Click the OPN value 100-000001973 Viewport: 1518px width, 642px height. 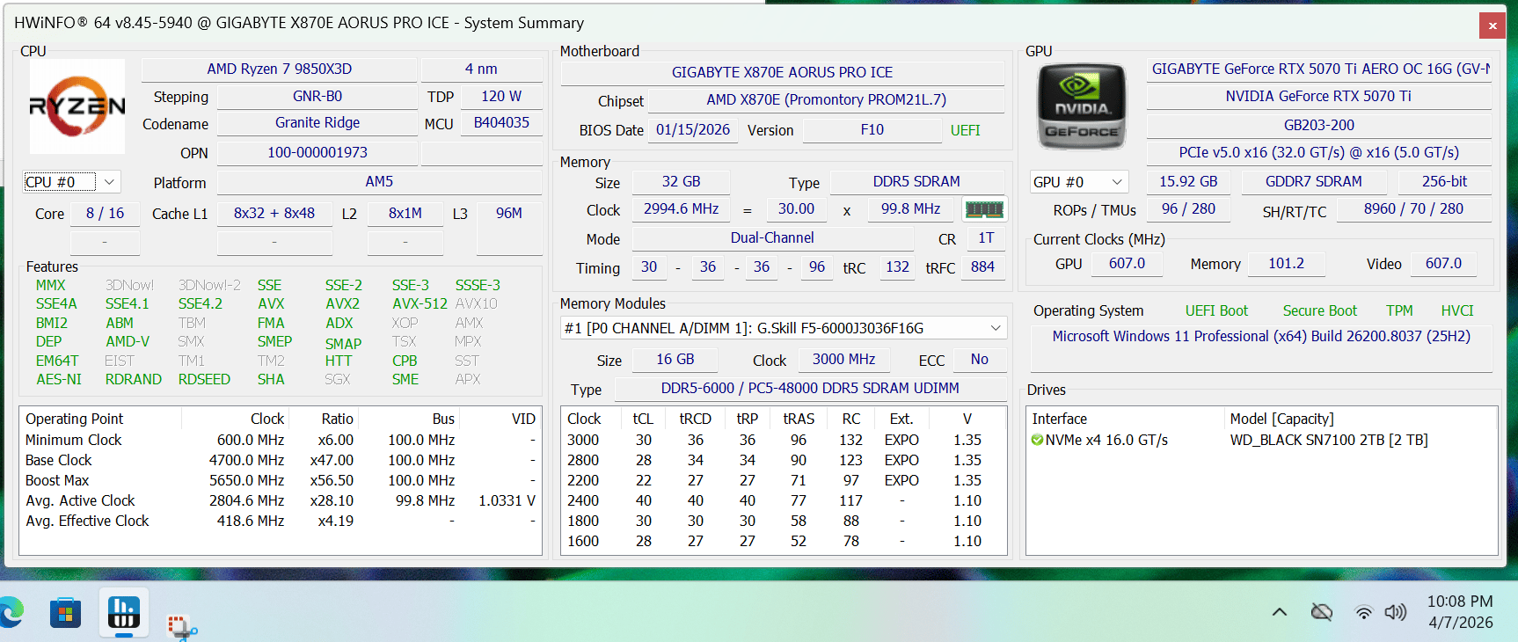coord(317,152)
